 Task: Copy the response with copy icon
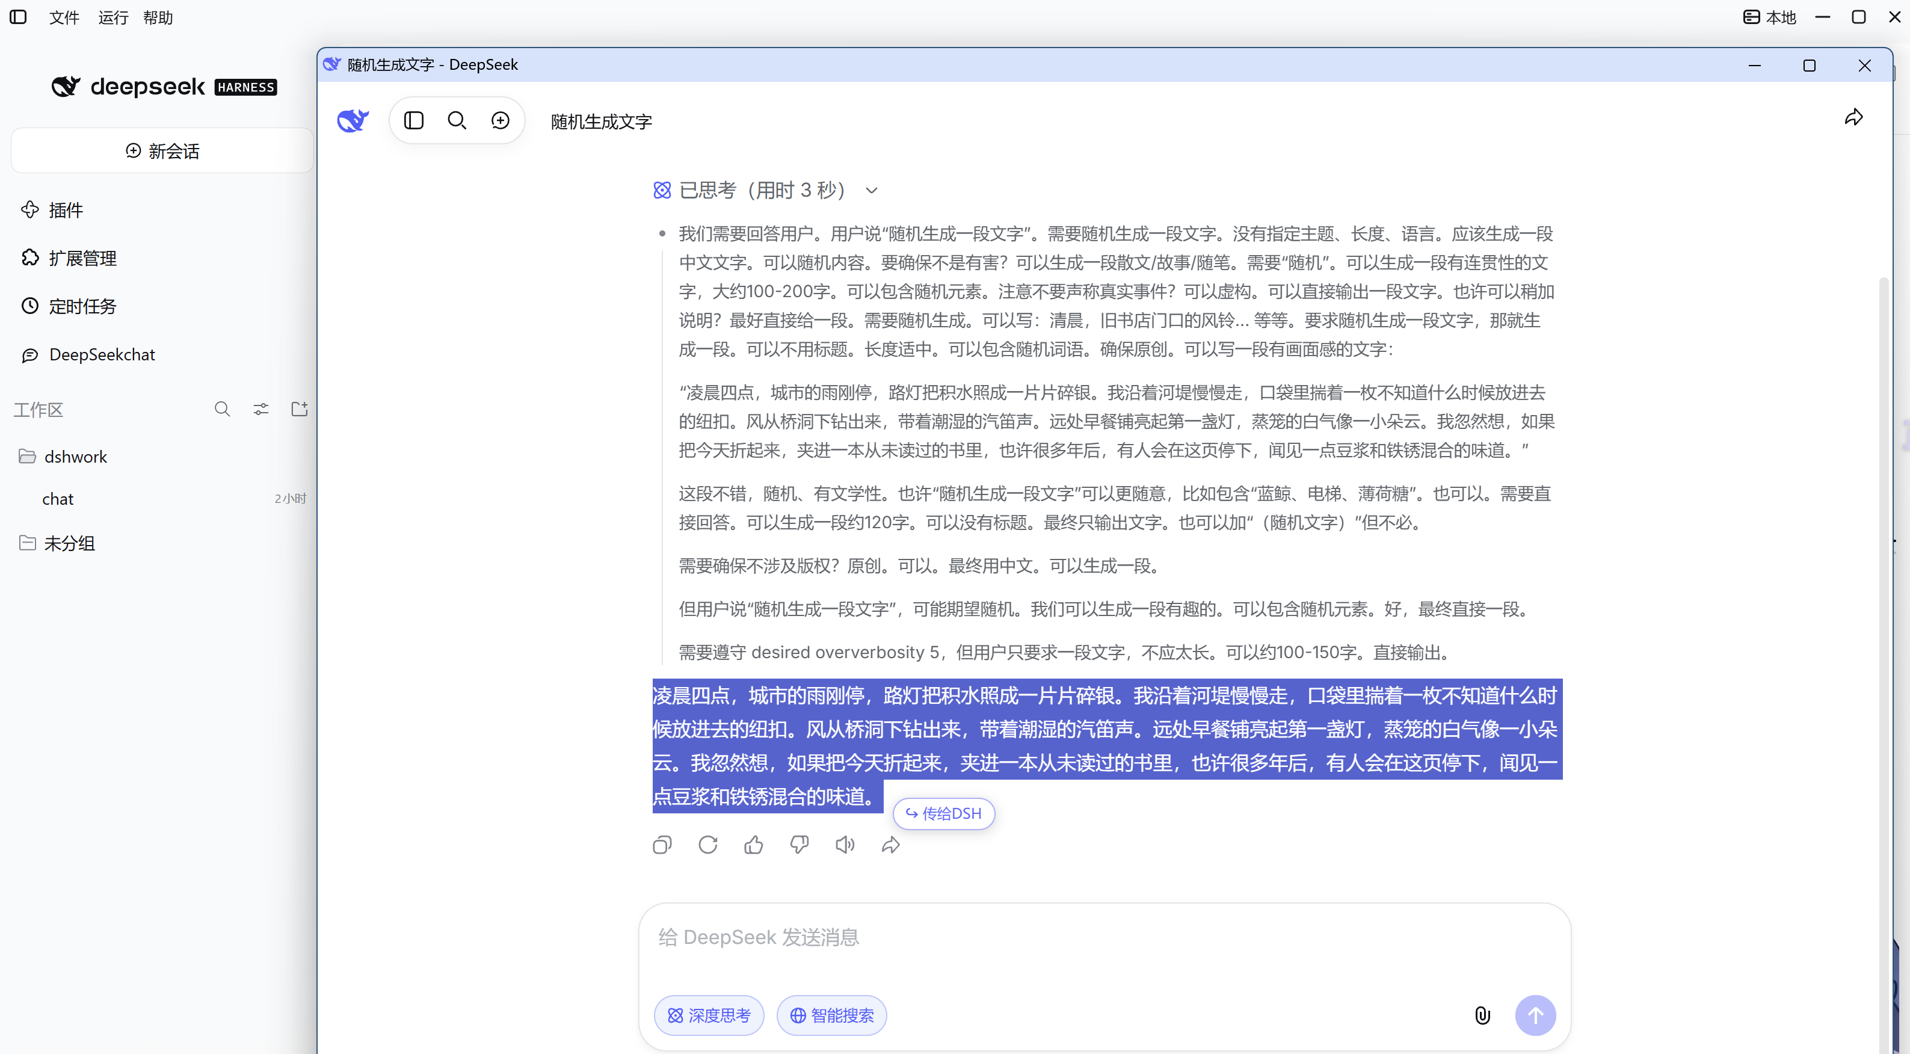(662, 845)
